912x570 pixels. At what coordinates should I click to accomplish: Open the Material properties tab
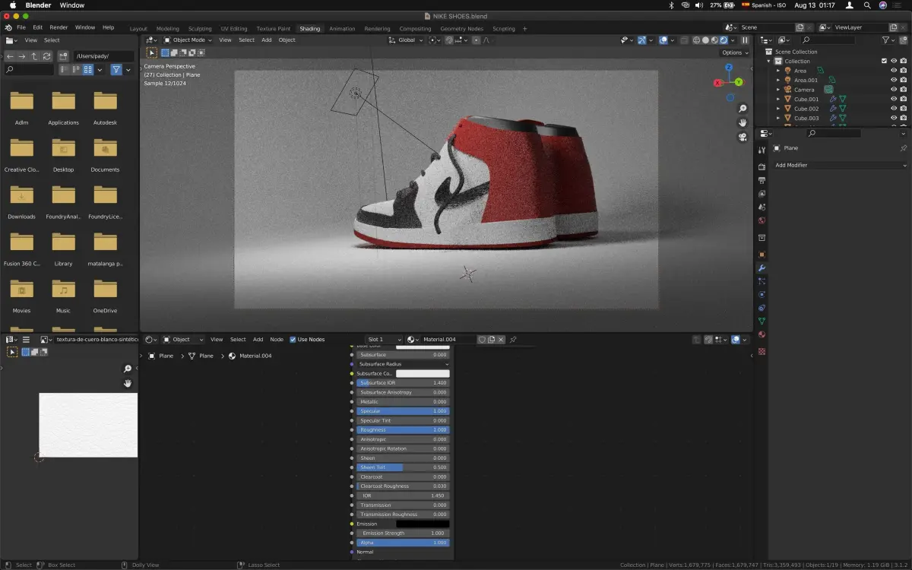coord(762,334)
